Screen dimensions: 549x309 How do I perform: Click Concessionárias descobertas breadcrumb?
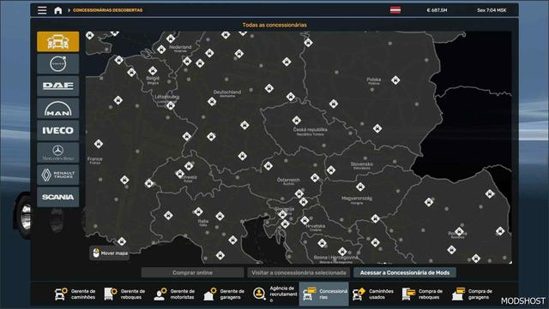[x=107, y=10]
